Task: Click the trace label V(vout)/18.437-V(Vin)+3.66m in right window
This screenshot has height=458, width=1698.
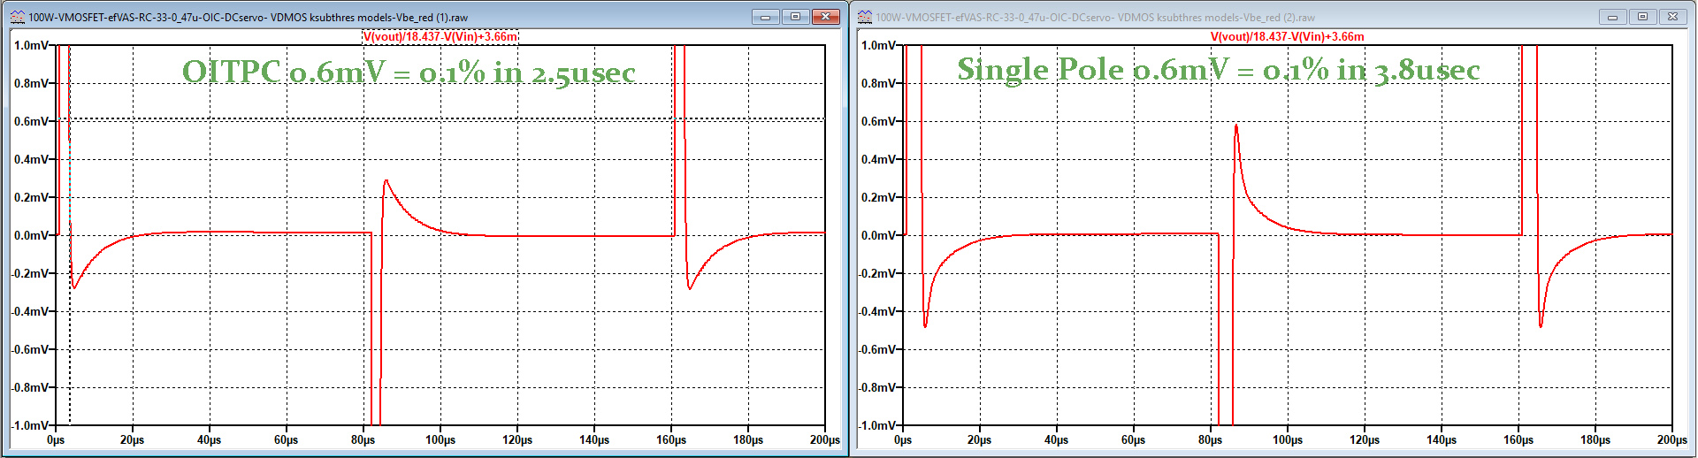Action: pos(1287,36)
